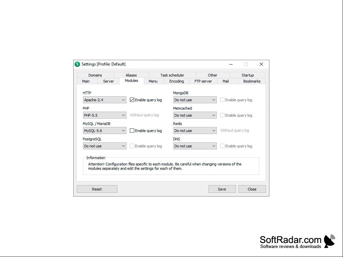
Task: Open the Menu tab
Action: [153, 81]
